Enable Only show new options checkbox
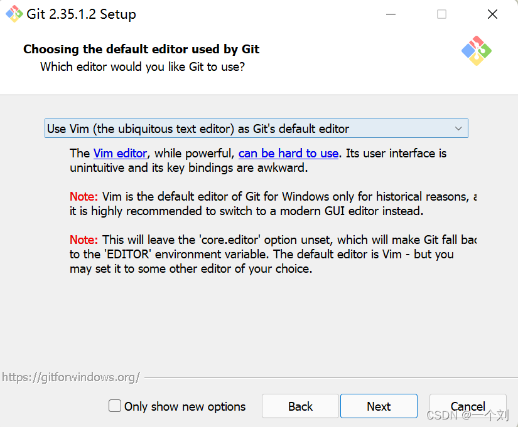The image size is (518, 427). tap(115, 406)
